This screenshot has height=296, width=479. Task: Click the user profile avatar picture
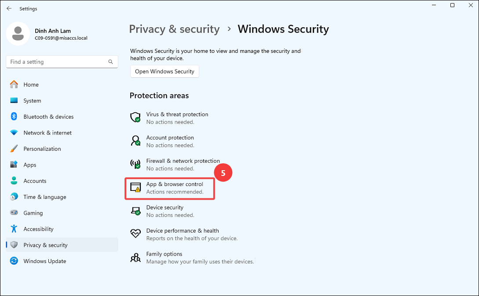[x=18, y=33]
